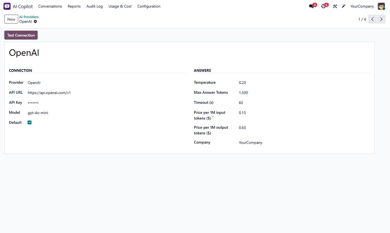Create a New provider record
The width and height of the screenshot is (390, 233).
[11, 19]
